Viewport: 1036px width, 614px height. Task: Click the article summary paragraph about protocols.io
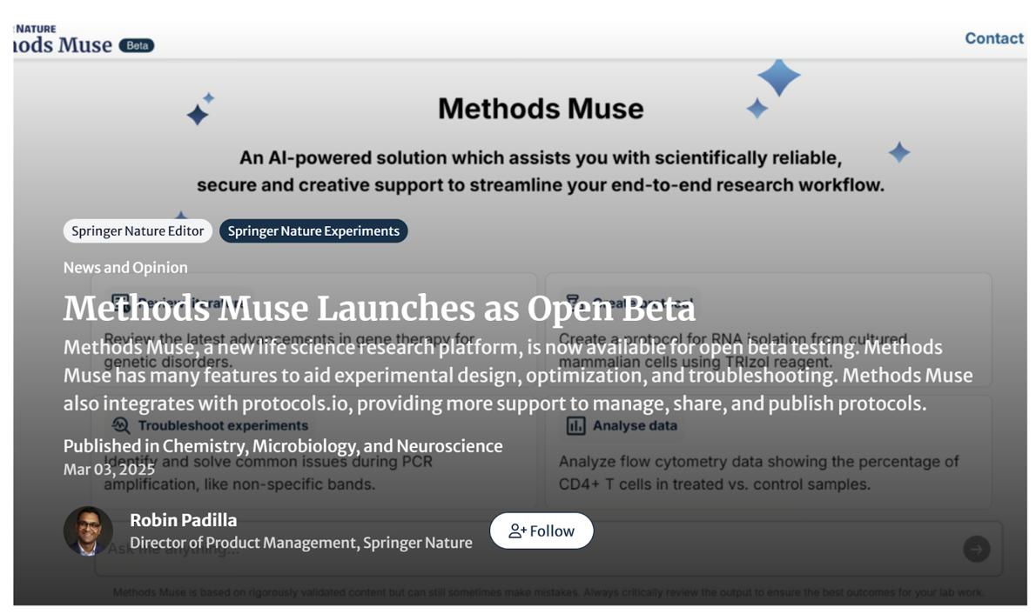(x=518, y=375)
